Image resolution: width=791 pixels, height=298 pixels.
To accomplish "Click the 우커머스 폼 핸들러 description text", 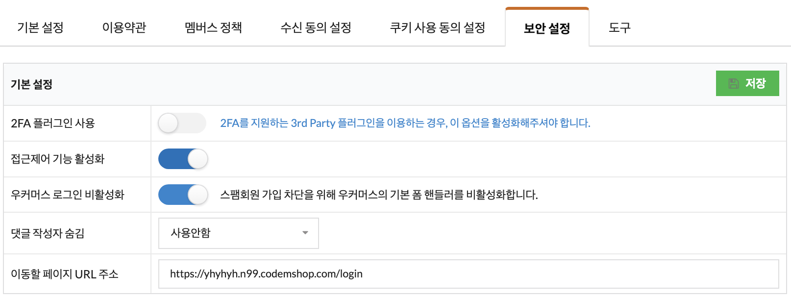I will pyautogui.click(x=379, y=195).
